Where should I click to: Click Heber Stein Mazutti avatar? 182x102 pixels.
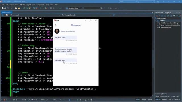(57, 31)
